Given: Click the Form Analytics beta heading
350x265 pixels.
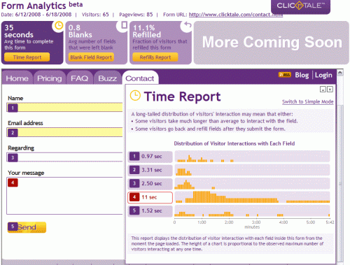Looking at the screenshot, I should pos(42,6).
